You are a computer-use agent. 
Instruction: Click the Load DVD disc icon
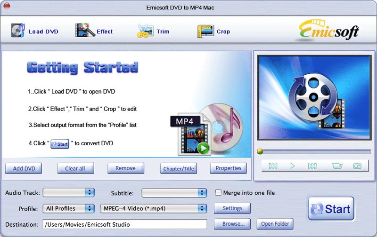click(x=18, y=31)
